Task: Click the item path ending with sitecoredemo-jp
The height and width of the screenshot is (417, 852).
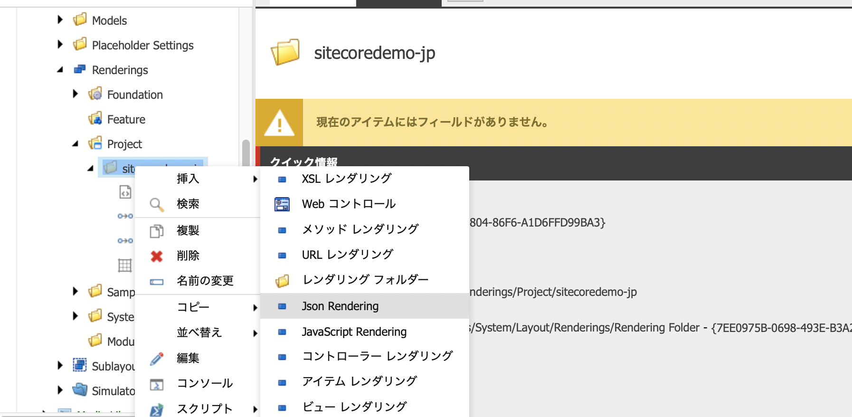Action: coord(553,292)
